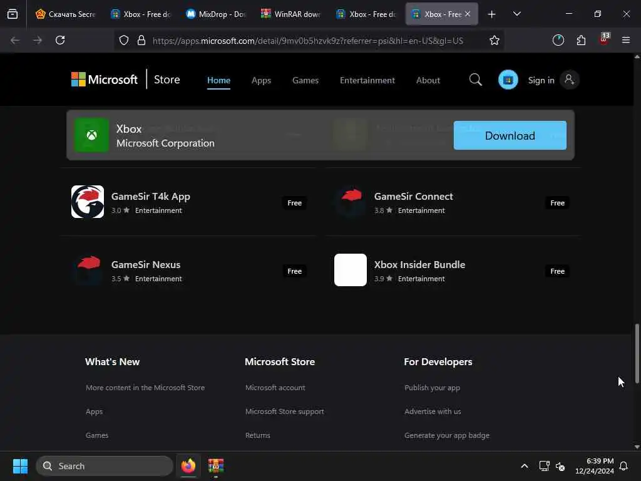Reload the page with the refresh icon
The width and height of the screenshot is (641, 481).
[x=60, y=40]
